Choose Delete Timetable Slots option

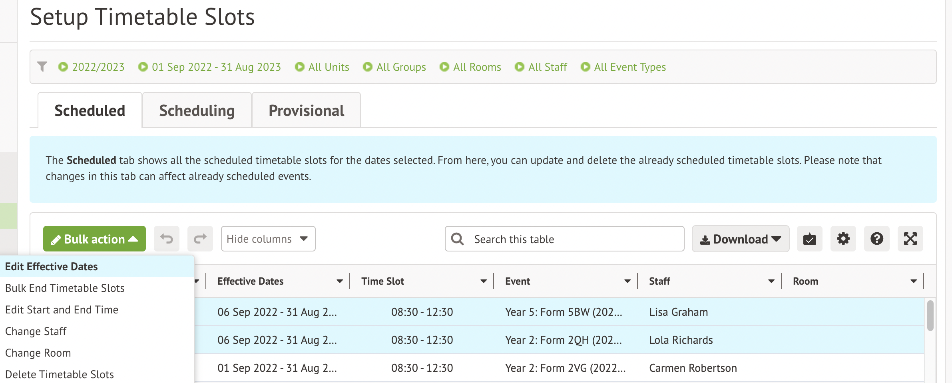tap(60, 375)
